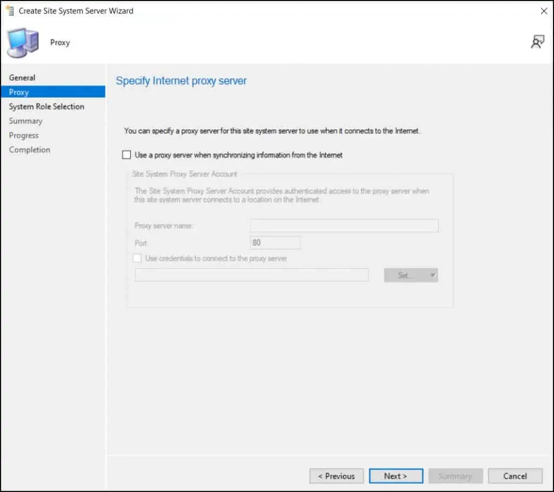Select the Proxy step in sidebar
Viewport: 554px width, 492px height.
point(19,92)
